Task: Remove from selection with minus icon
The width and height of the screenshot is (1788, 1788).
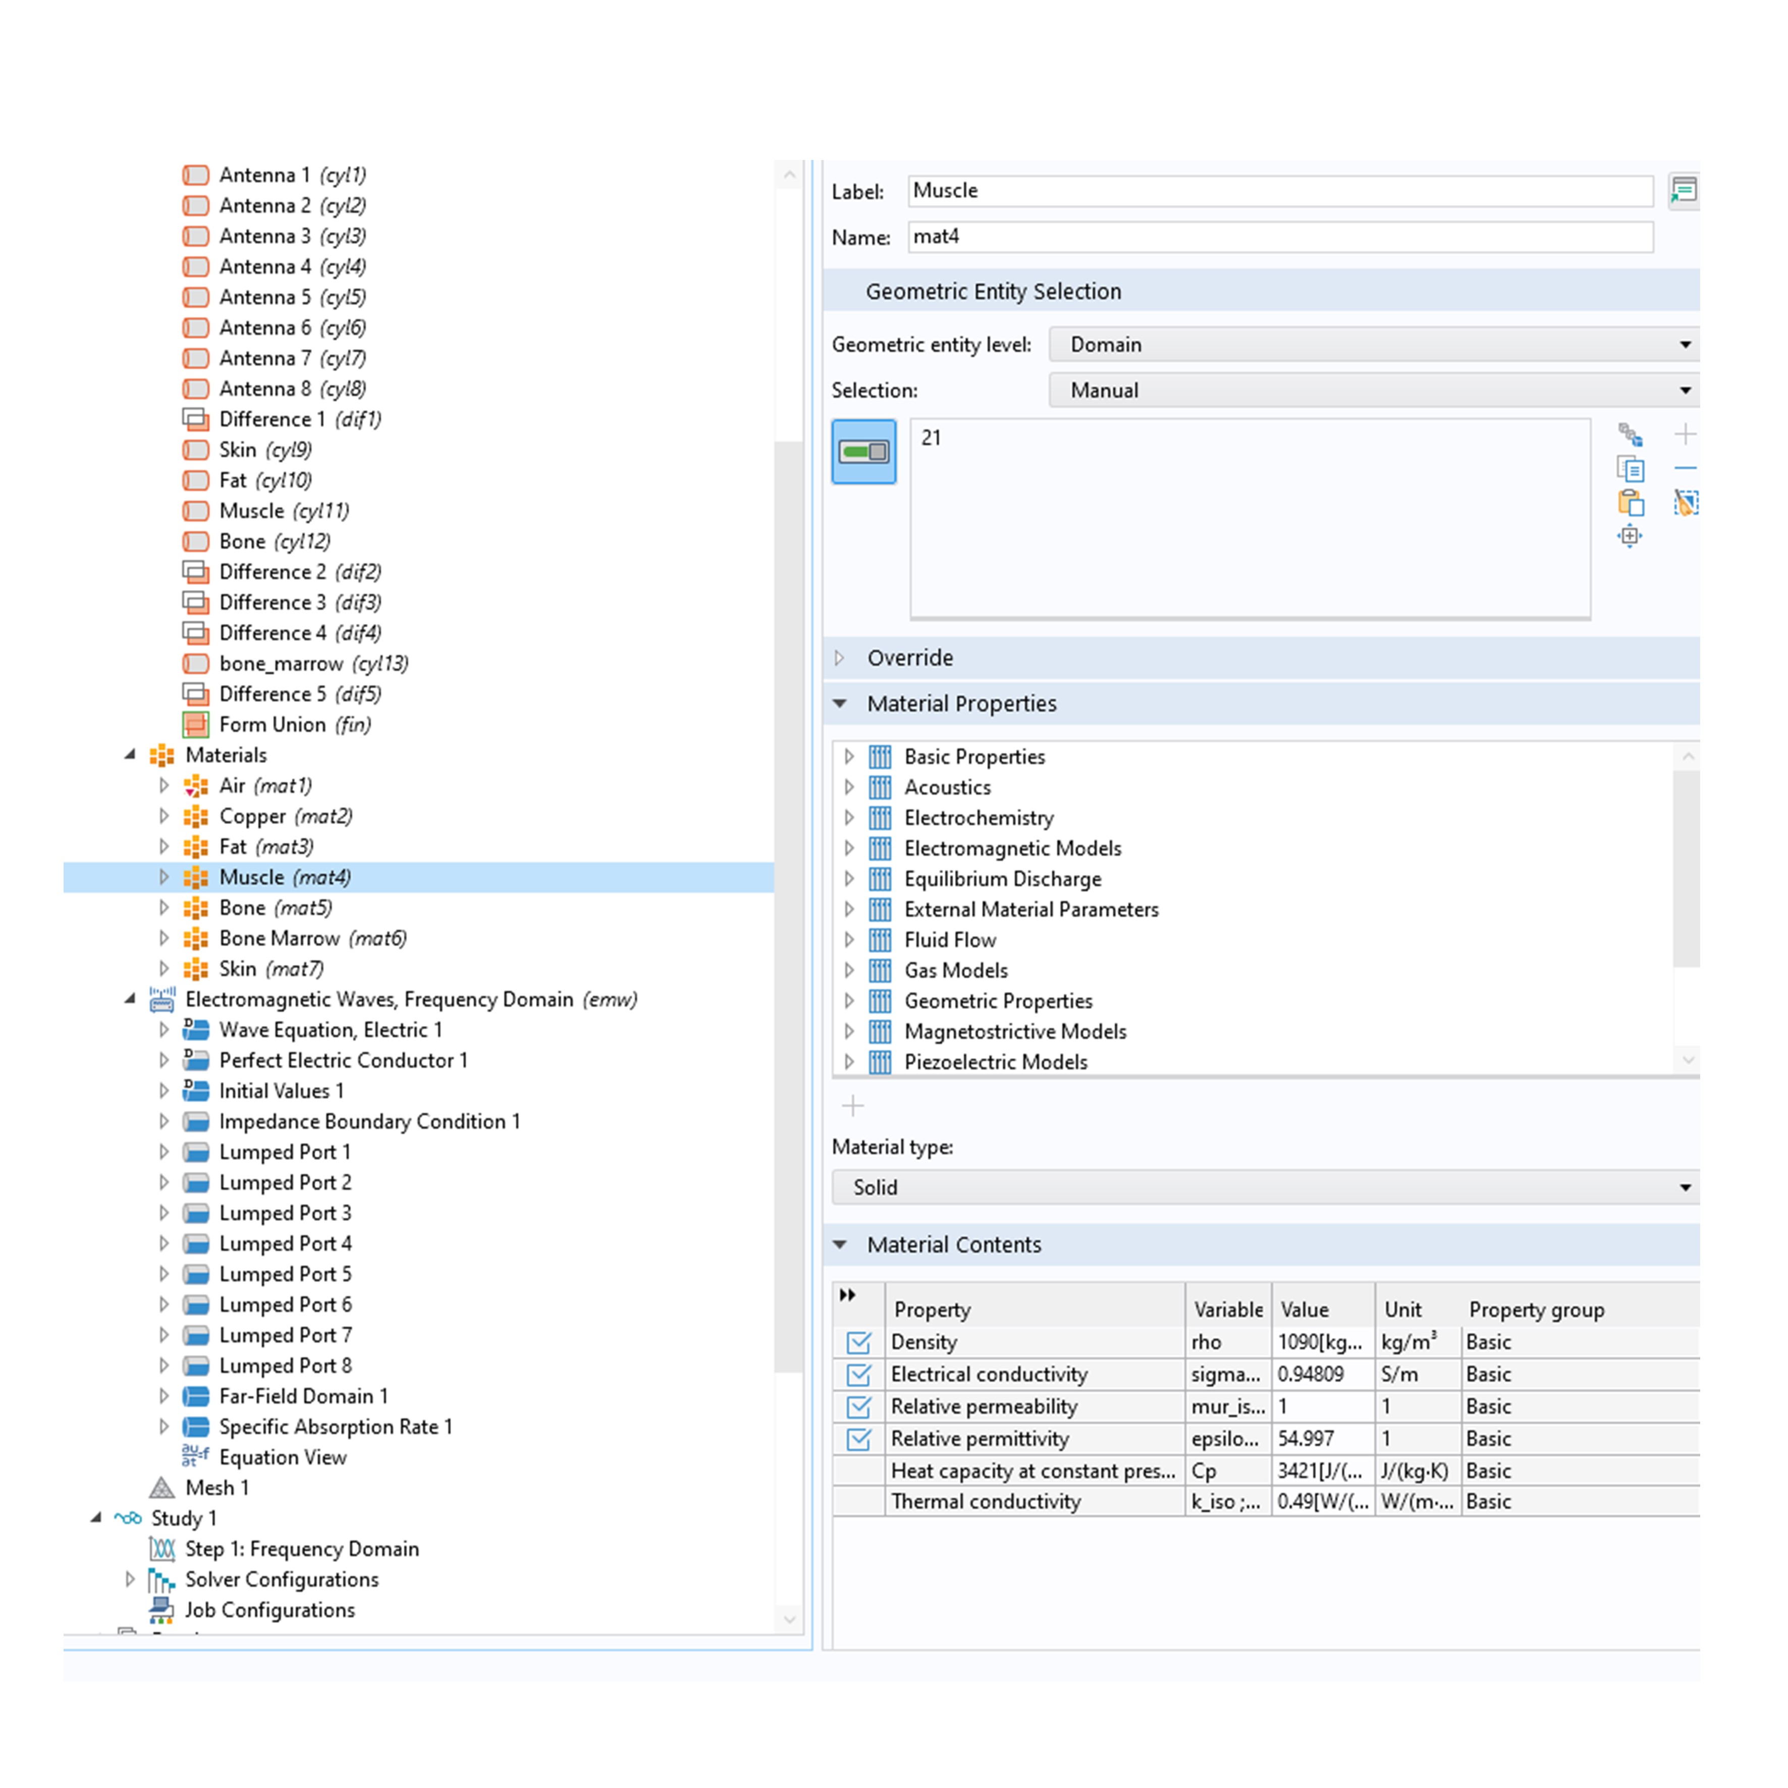Action: pos(1685,468)
